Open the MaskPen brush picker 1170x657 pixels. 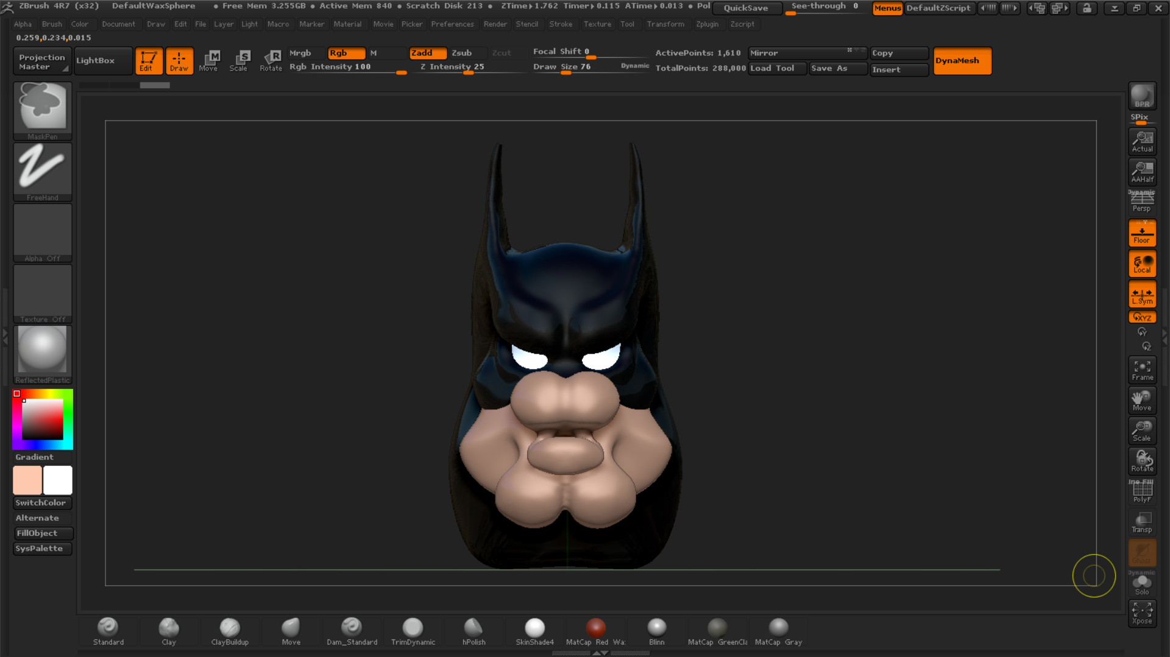click(43, 110)
